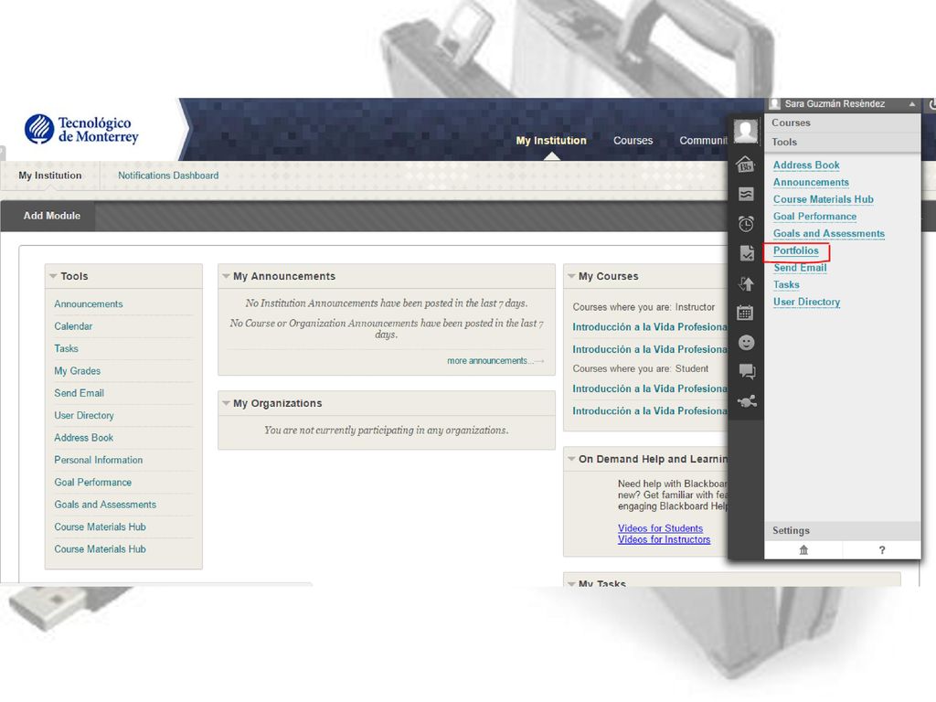Image resolution: width=936 pixels, height=702 pixels.
Task: Open Portfolios link in user menu
Action: coord(796,250)
